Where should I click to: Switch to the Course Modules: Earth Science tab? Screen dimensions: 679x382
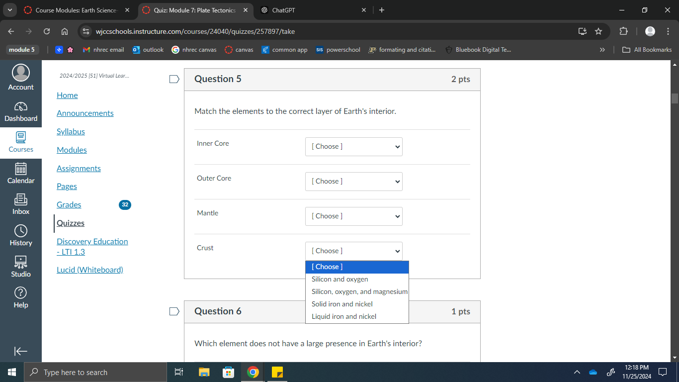(77, 10)
